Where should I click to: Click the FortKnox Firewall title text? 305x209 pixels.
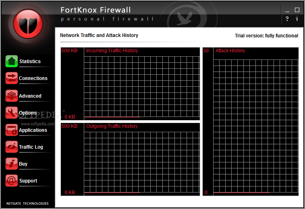95,10
